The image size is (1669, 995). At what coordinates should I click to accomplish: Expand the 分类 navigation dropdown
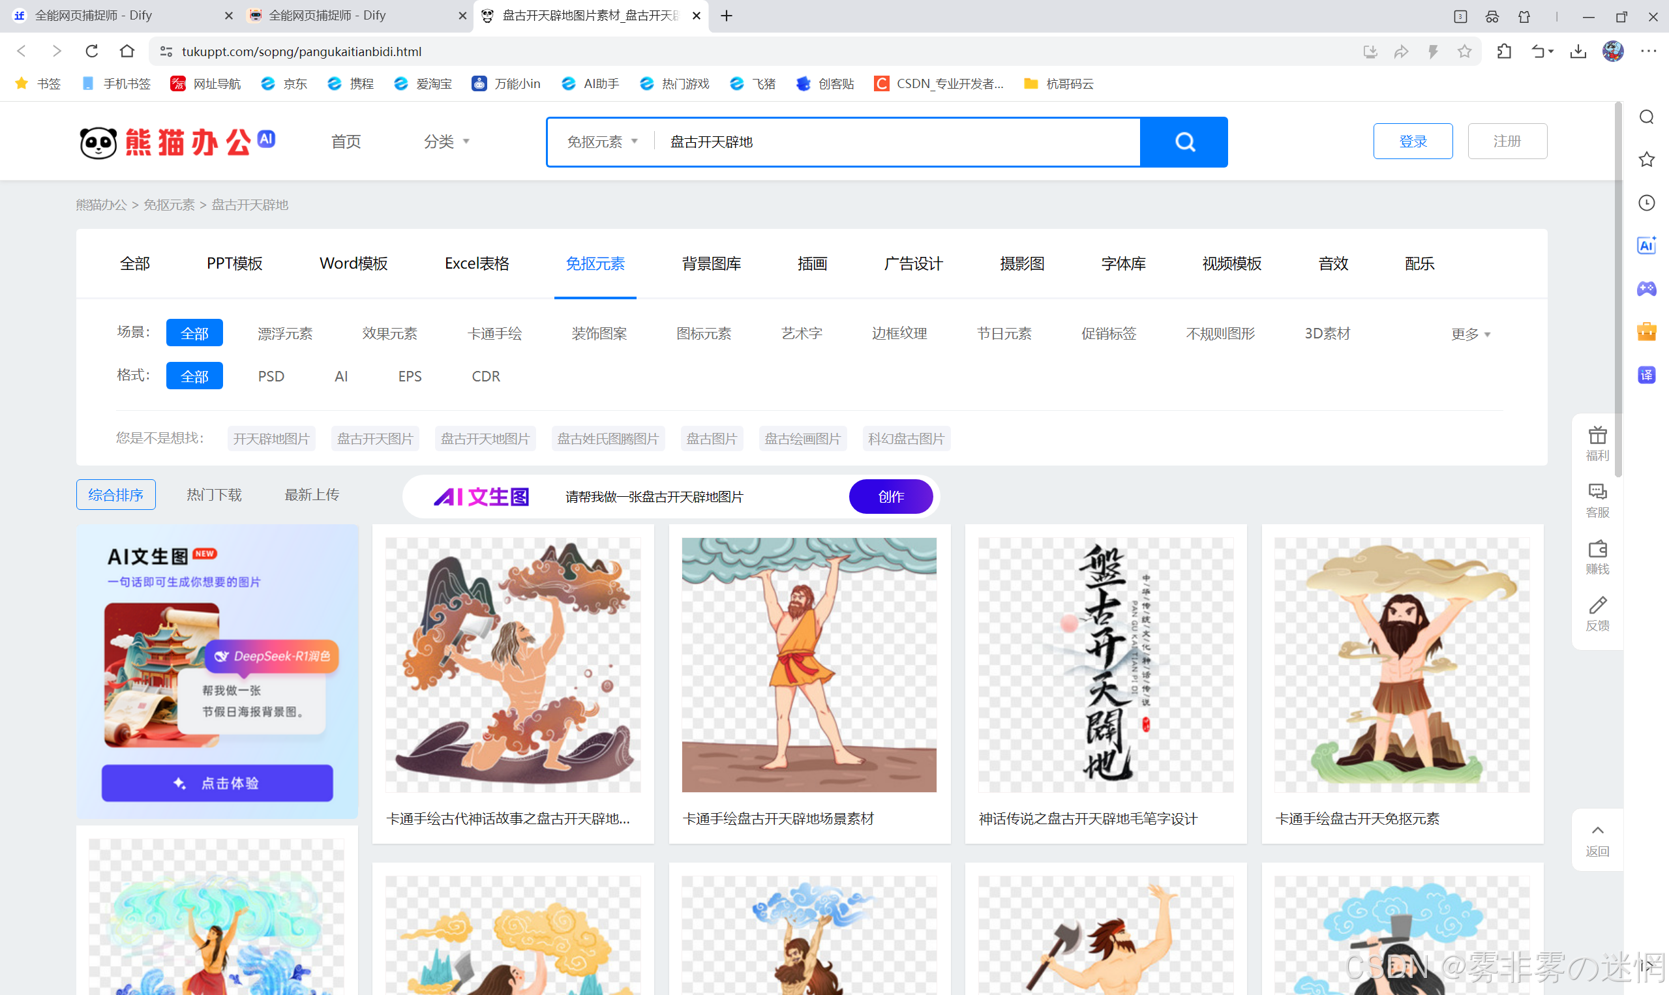446,141
